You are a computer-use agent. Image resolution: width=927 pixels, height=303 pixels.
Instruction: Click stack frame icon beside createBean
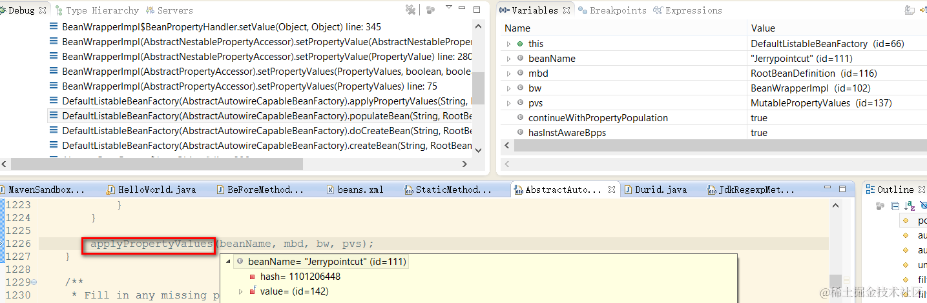pos(54,146)
